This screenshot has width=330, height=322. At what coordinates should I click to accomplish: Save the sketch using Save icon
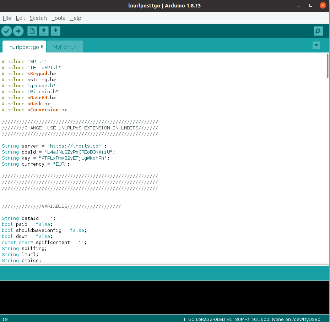click(x=55, y=31)
